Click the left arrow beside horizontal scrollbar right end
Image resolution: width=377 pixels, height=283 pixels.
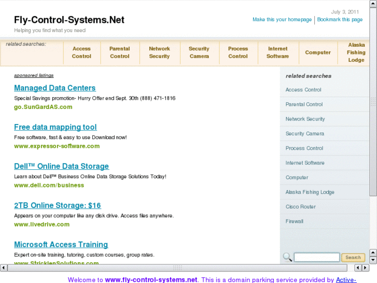(358, 267)
